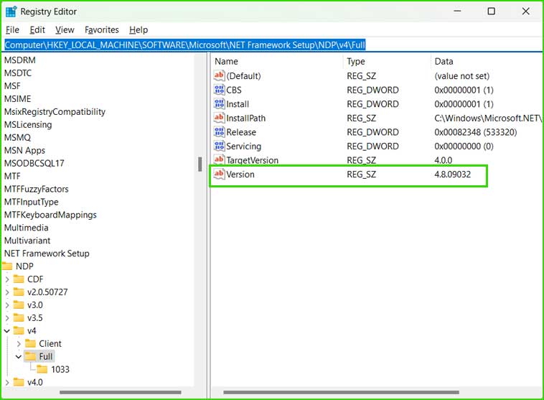Select the Multivariant key

click(27, 241)
